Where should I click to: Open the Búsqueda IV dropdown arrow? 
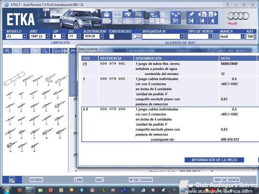tap(182, 37)
